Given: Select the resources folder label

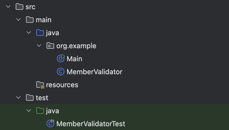Looking at the screenshot, I should click(62, 85).
